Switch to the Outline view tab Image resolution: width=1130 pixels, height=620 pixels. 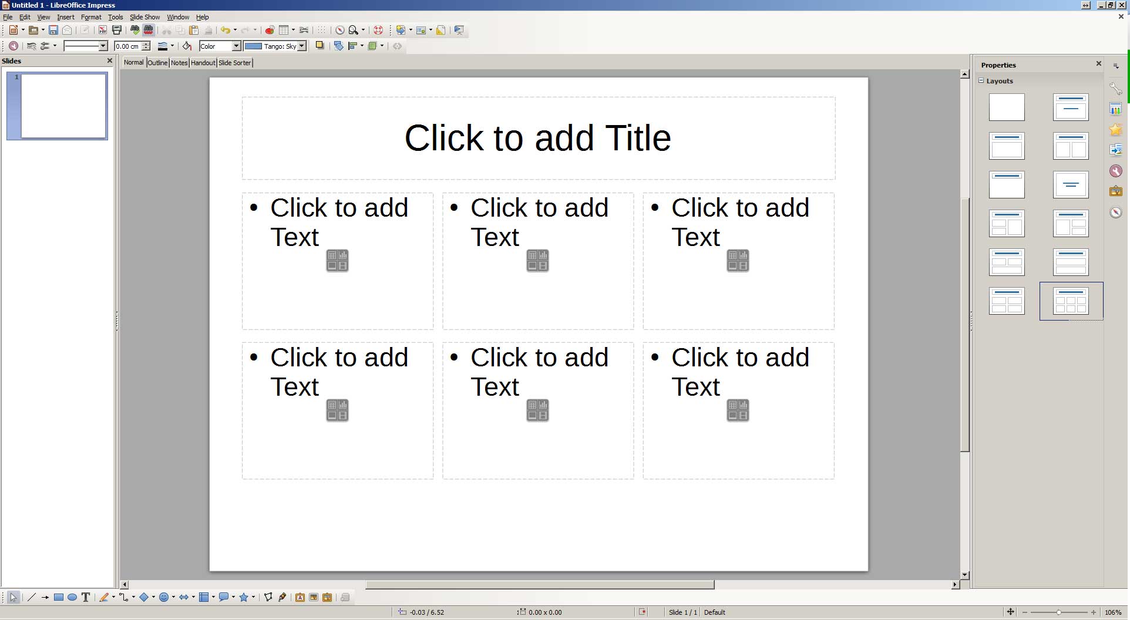pos(157,63)
